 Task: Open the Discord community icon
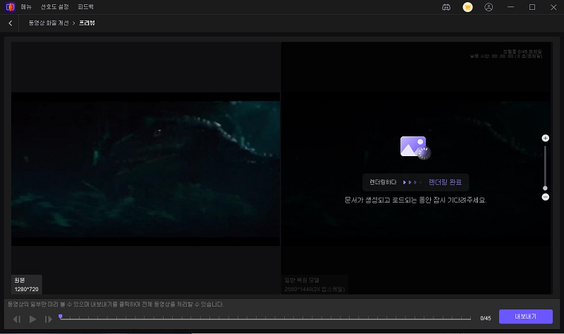click(446, 7)
